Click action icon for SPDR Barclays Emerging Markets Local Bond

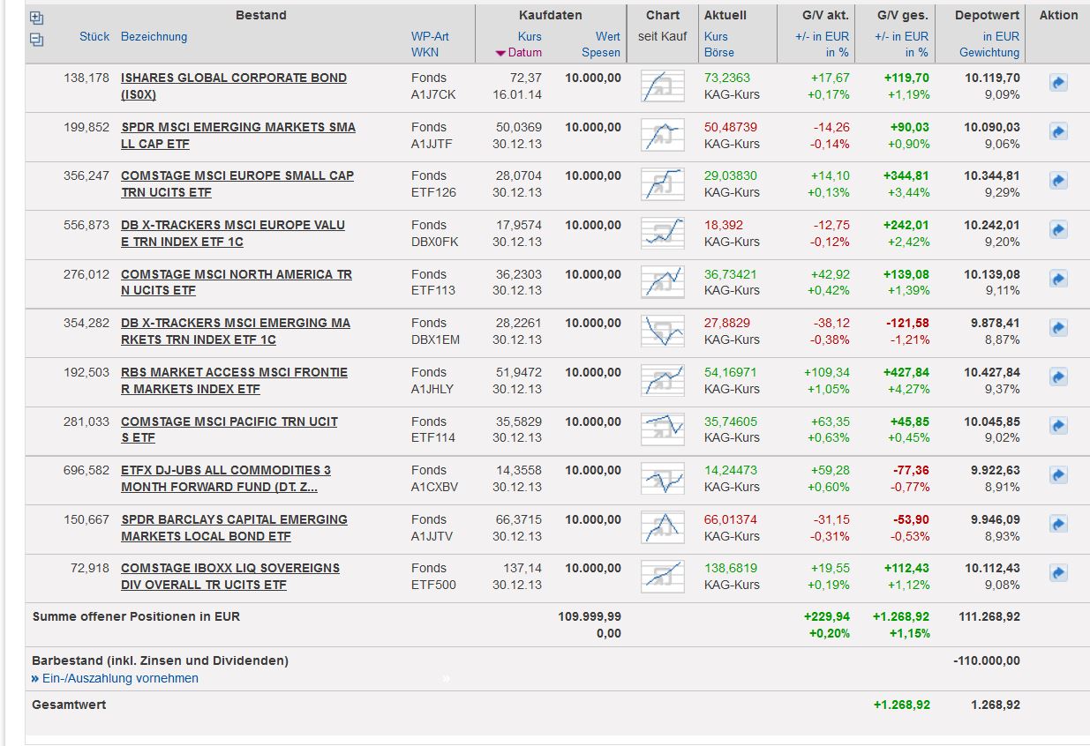(x=1058, y=525)
